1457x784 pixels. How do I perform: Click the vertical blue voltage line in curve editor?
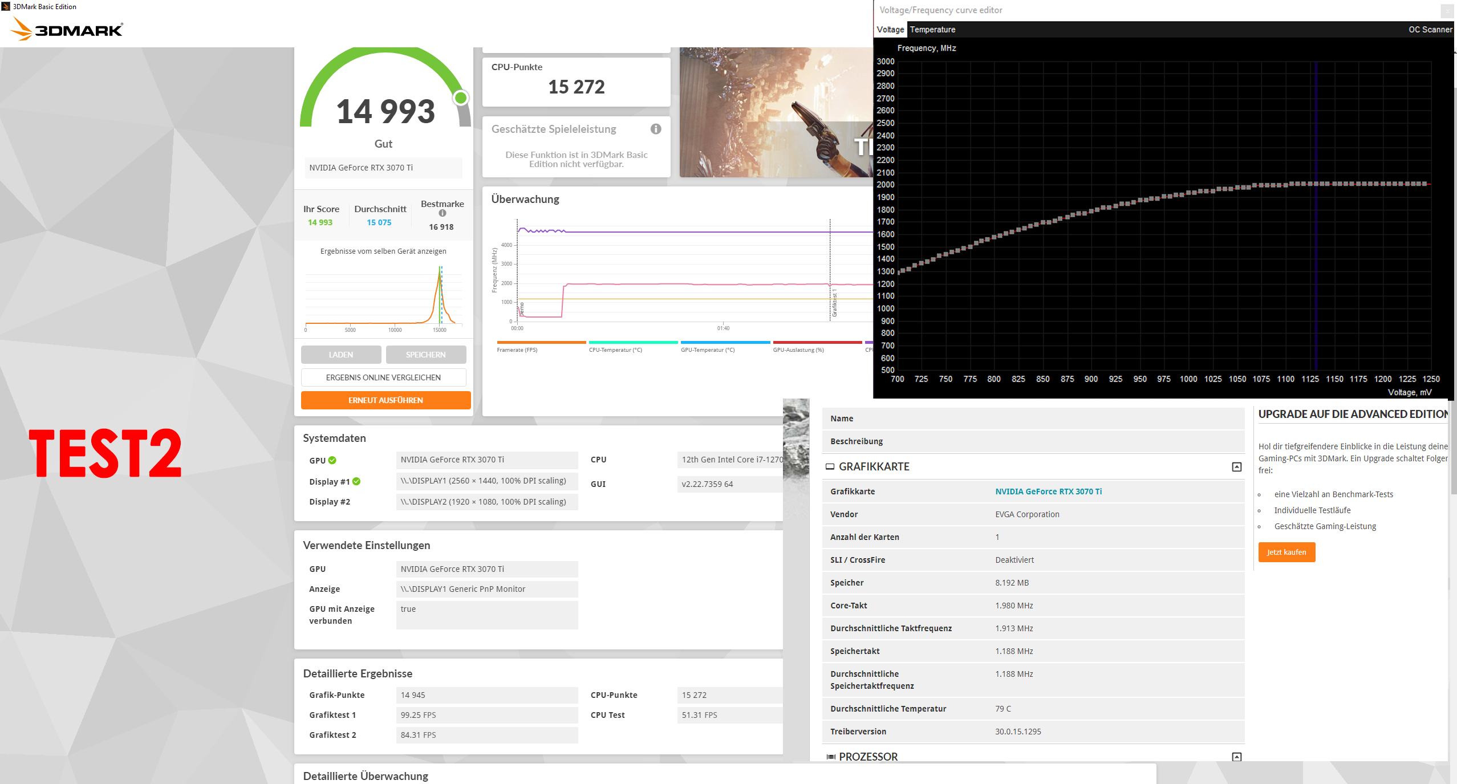1316,217
